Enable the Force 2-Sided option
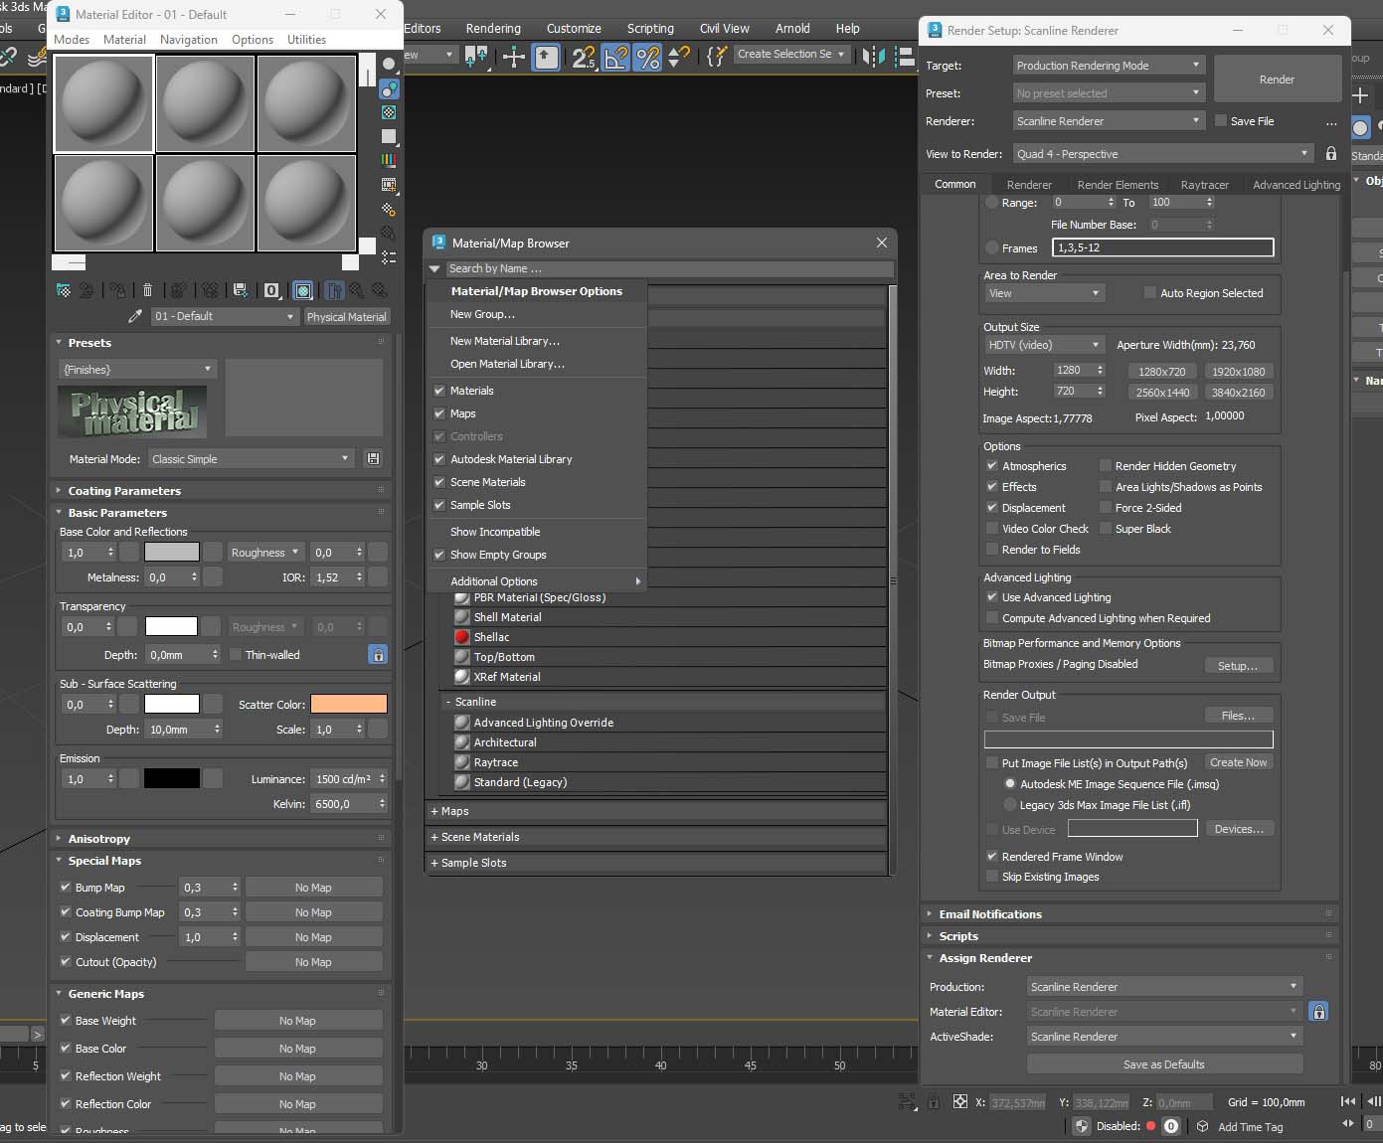The height and width of the screenshot is (1143, 1383). point(1106,508)
